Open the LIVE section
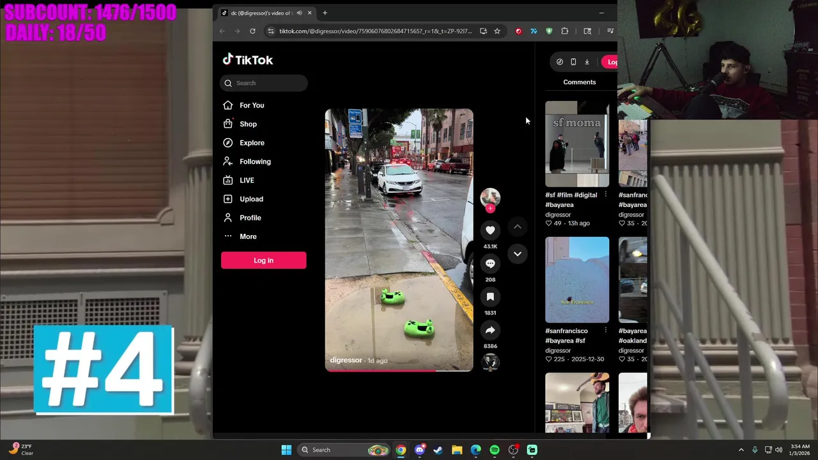 239,180
